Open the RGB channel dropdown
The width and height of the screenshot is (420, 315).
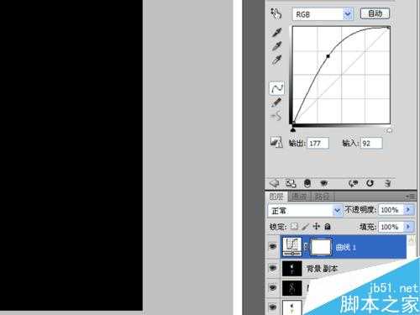tap(348, 14)
